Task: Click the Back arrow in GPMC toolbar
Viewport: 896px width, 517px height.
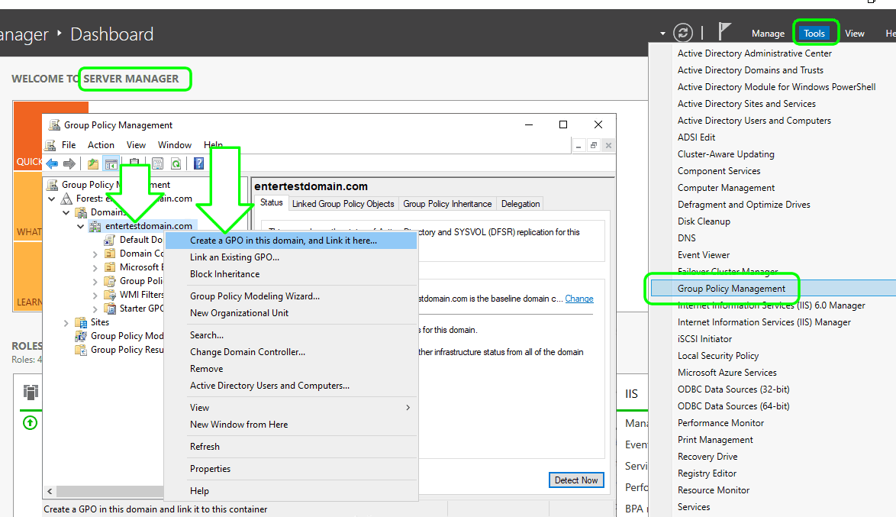Action: tap(52, 163)
